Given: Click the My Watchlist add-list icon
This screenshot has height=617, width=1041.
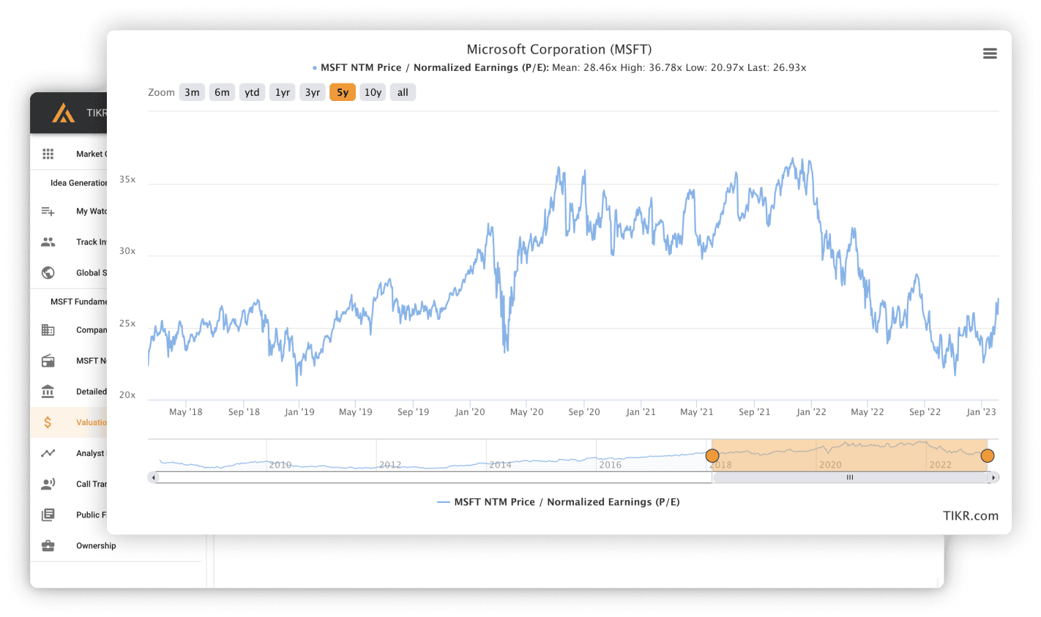Looking at the screenshot, I should click(48, 212).
